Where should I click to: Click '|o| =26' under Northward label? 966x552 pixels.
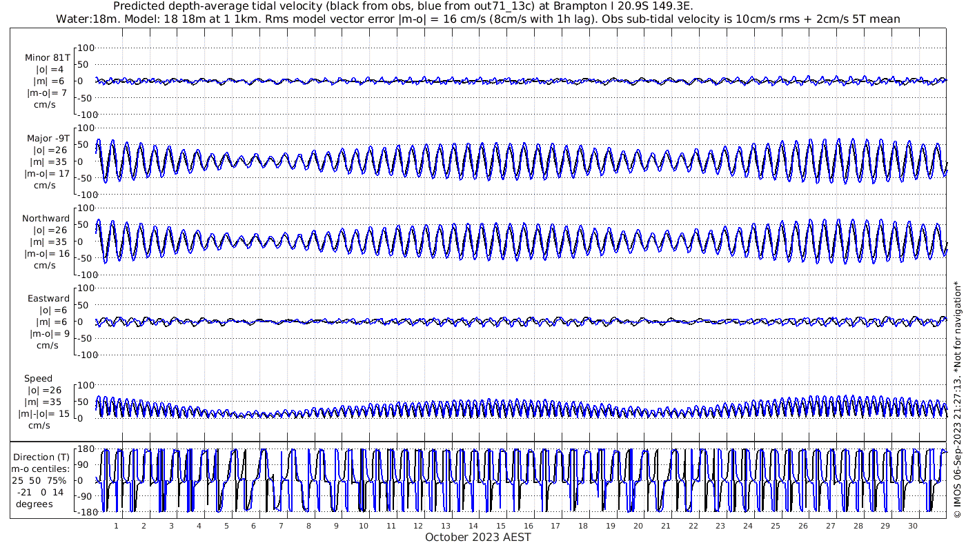tap(50, 230)
